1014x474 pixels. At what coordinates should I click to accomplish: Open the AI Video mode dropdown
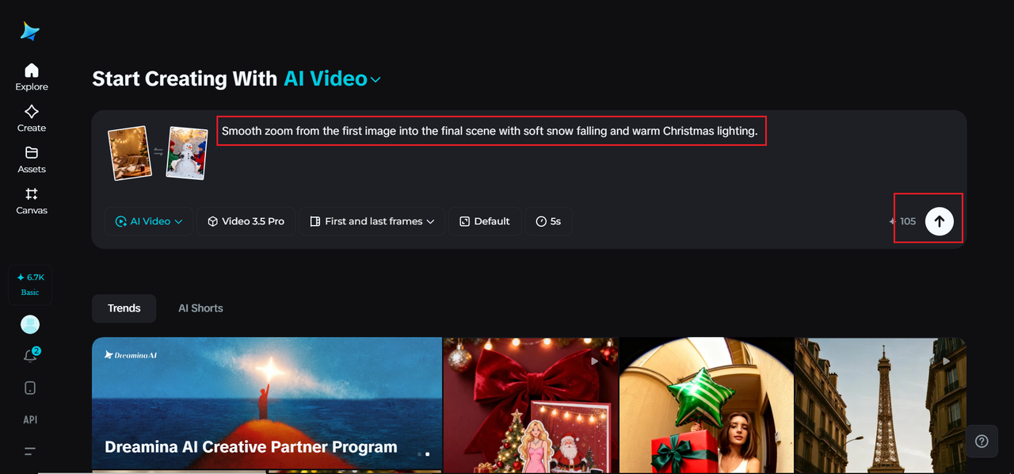tap(149, 221)
